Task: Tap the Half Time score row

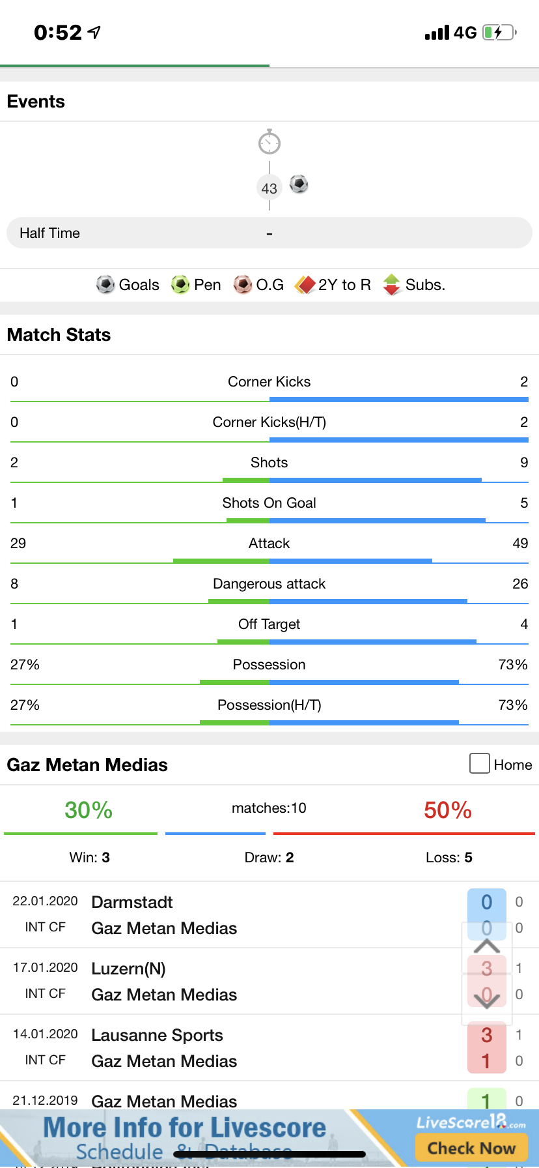Action: pos(269,233)
